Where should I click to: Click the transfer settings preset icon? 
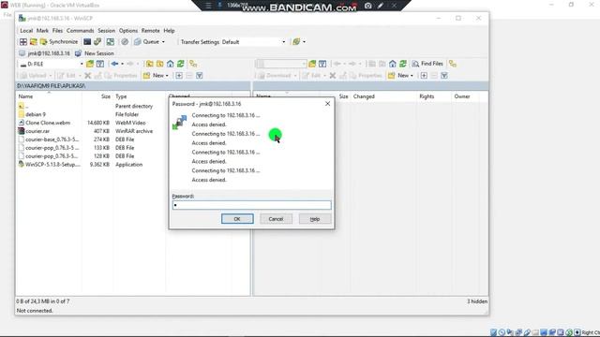point(296,41)
